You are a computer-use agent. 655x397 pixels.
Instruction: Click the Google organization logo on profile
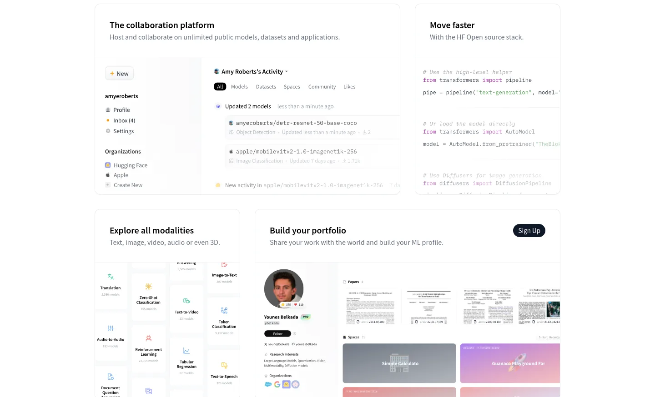[x=277, y=384]
